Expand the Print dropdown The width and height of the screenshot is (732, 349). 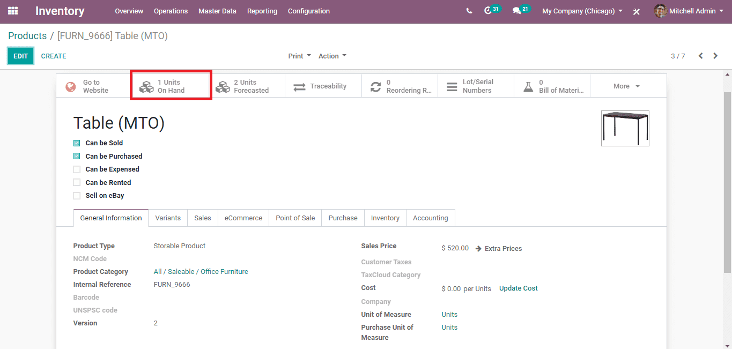299,56
